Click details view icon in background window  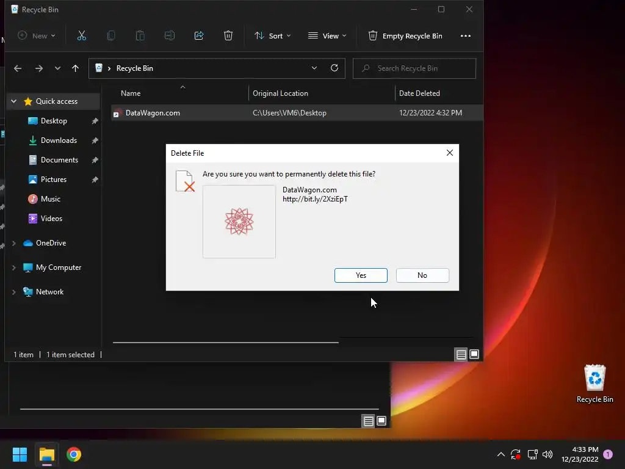(368, 421)
